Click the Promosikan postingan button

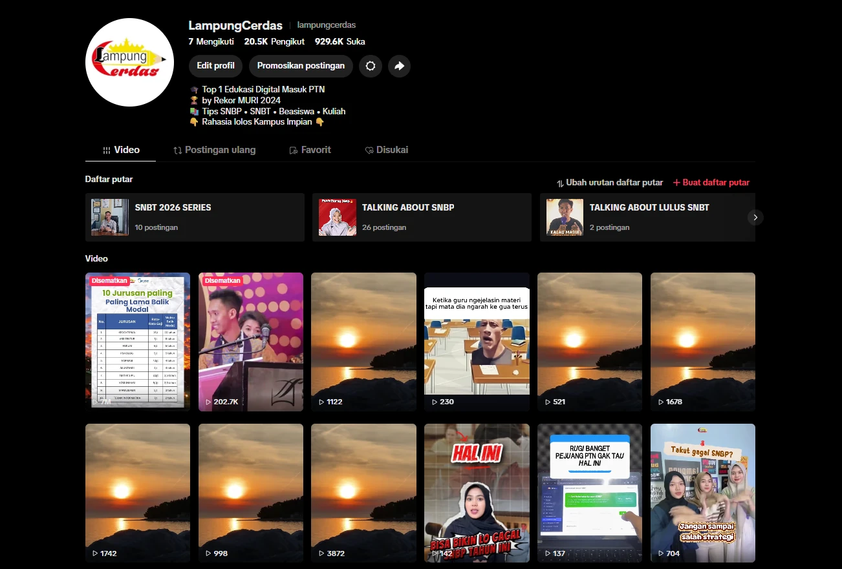(x=301, y=66)
